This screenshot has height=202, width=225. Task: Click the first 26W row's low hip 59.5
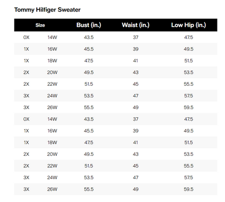(x=189, y=108)
